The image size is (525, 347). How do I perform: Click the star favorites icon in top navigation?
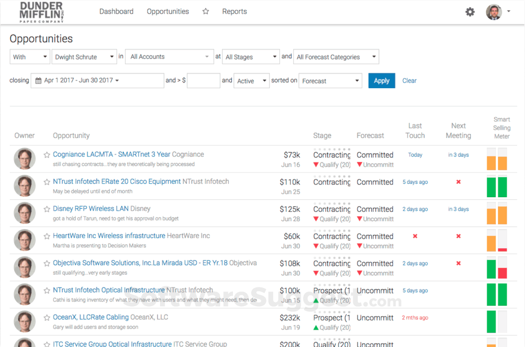tap(205, 11)
